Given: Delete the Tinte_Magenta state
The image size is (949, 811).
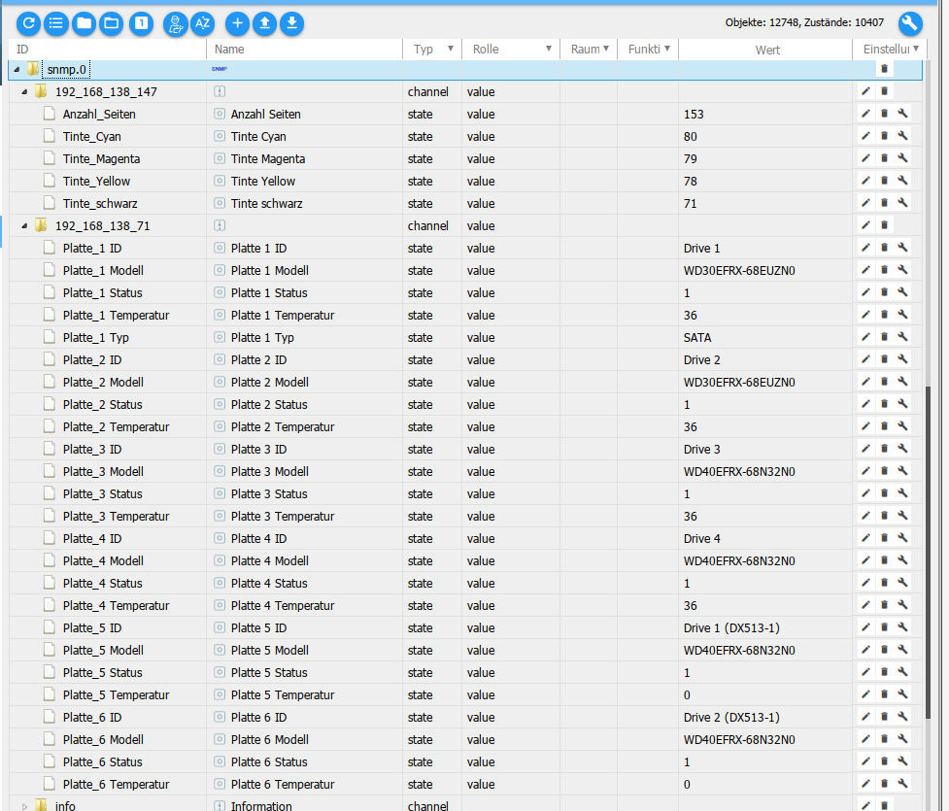Looking at the screenshot, I should (884, 158).
